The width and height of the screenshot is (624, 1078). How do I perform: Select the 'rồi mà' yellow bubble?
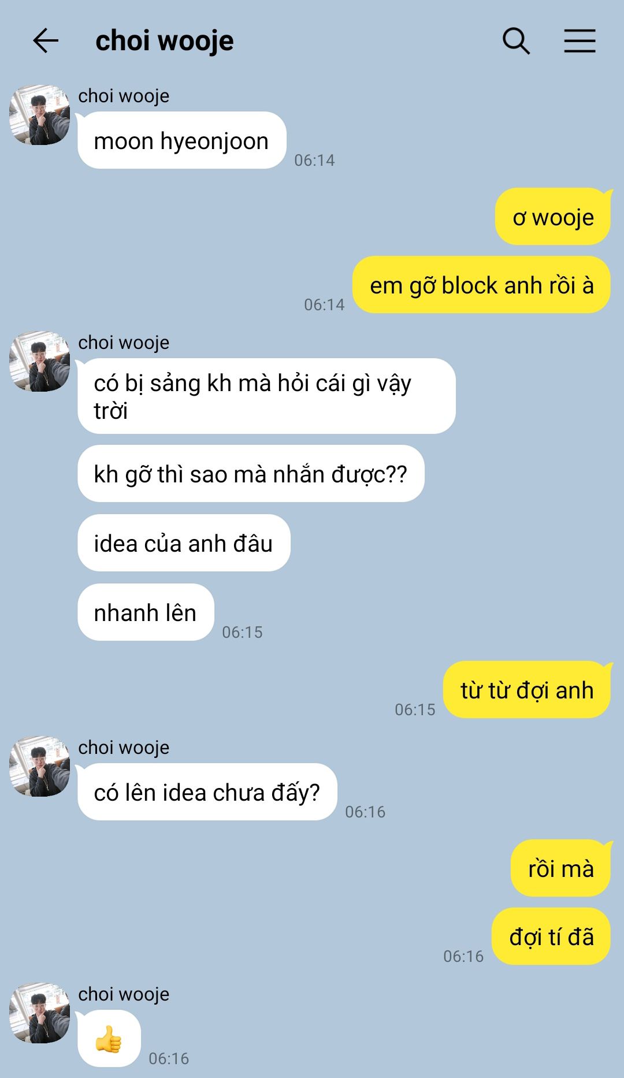[x=560, y=868]
